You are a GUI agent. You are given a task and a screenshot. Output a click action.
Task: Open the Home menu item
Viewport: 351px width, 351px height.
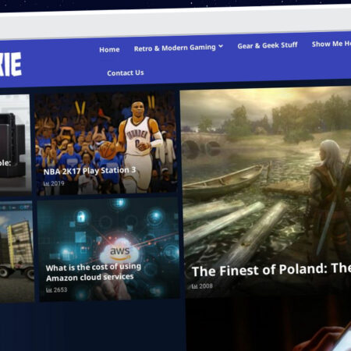pyautogui.click(x=109, y=49)
